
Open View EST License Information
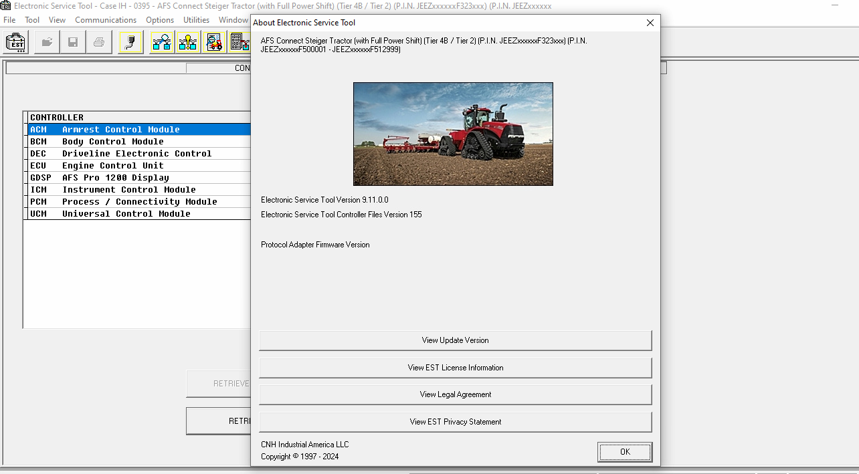tap(455, 367)
